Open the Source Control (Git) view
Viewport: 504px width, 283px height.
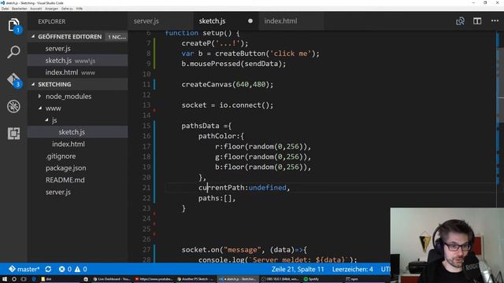tap(14, 80)
